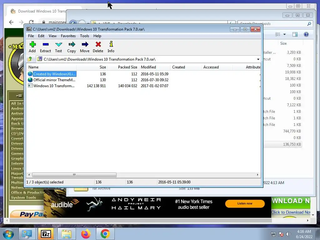
Task: Click the browser page horizontal scrollbar
Action: coord(141,220)
